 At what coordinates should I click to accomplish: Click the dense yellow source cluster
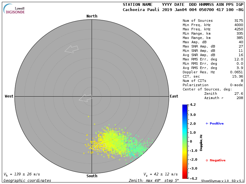tap(109, 142)
